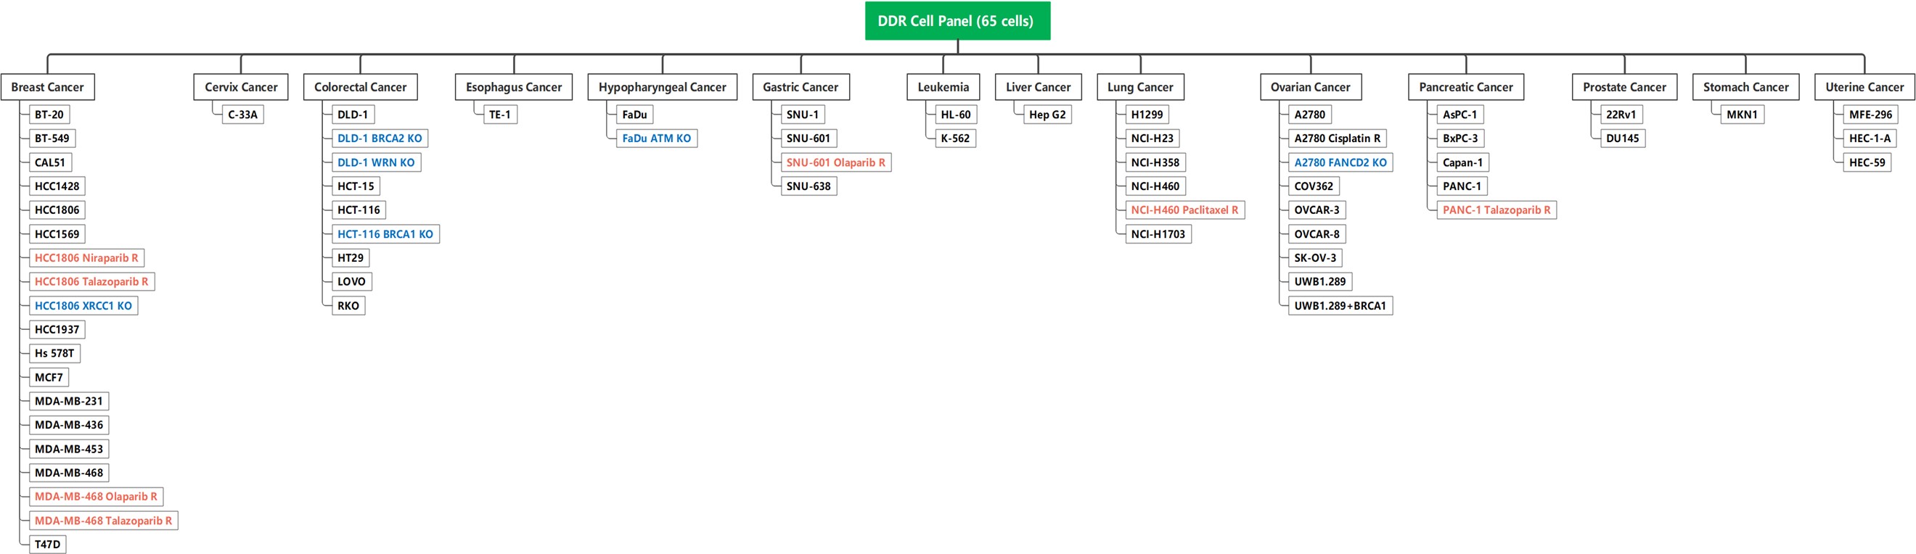Click the red NCI-H460 Paclitaxel R box
1916x554 pixels.
[x=1185, y=210]
